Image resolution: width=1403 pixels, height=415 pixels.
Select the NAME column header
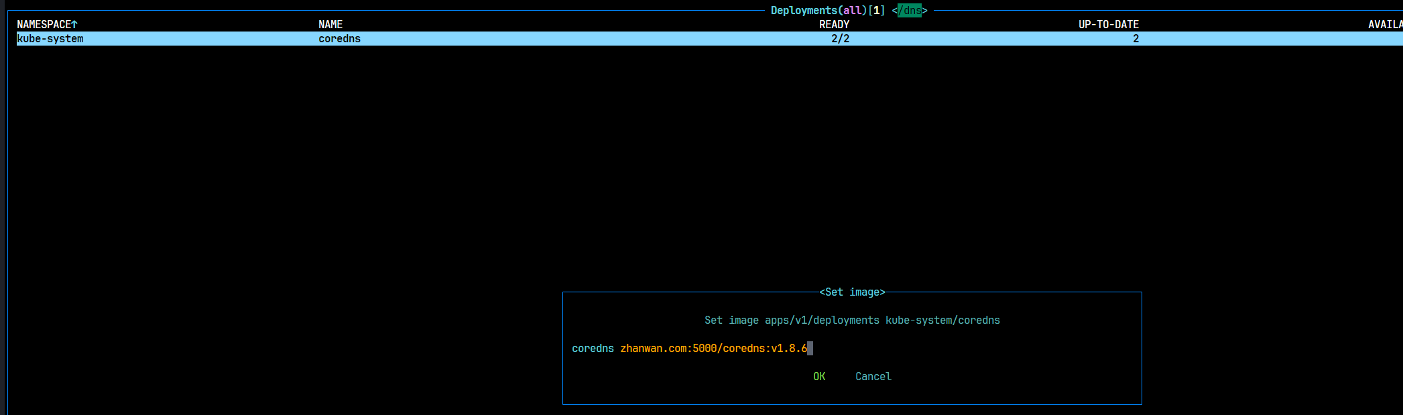tap(330, 25)
